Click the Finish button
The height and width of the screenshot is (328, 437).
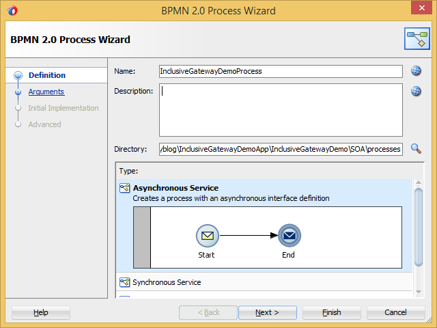[x=332, y=312]
